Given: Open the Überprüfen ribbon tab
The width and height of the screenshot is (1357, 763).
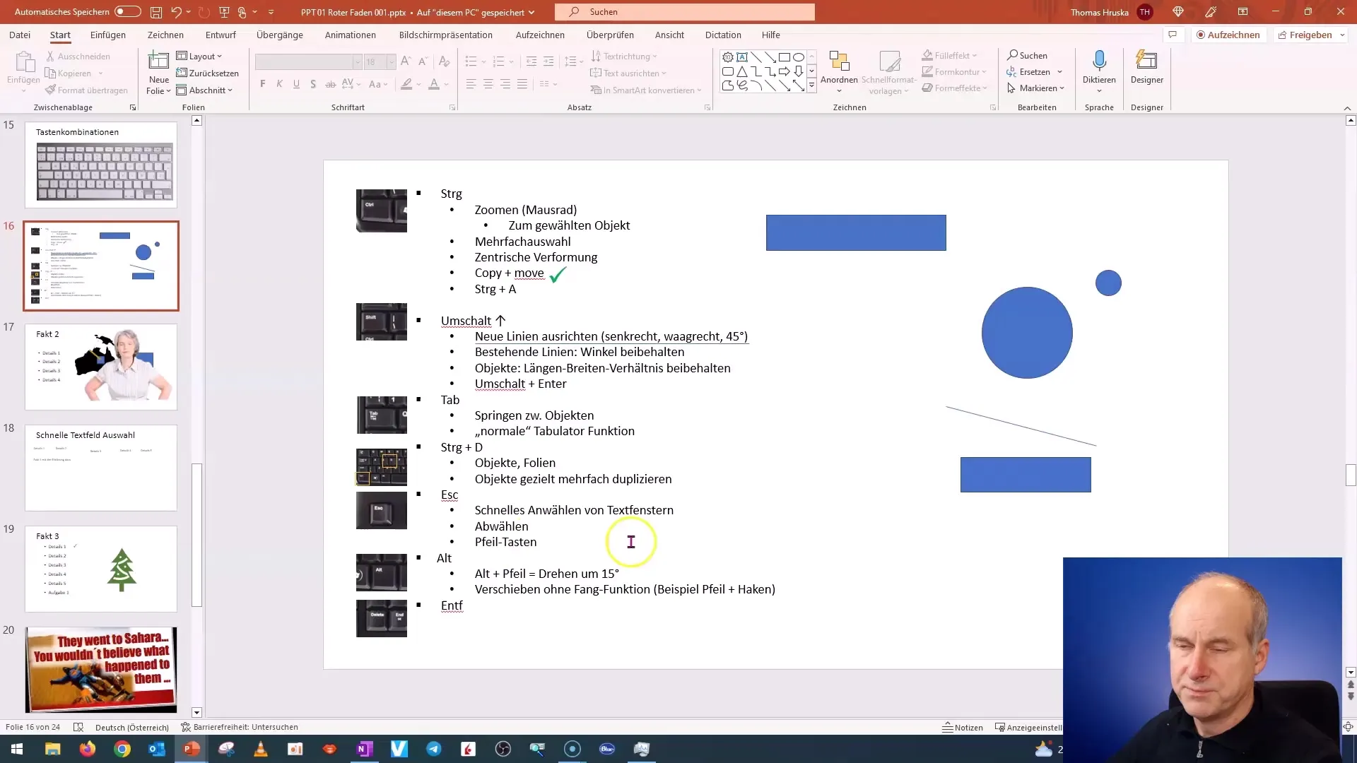Looking at the screenshot, I should 611,35.
